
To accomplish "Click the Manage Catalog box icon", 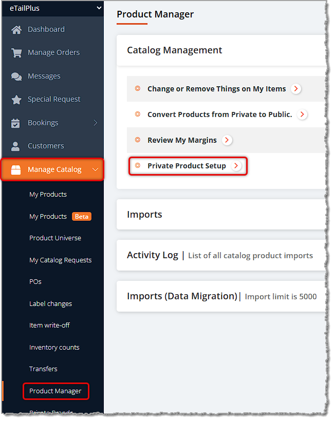I will (16, 170).
